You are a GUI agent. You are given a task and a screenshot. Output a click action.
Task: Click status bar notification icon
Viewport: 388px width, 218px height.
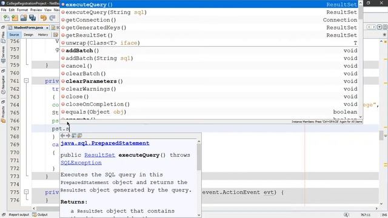click(346, 215)
